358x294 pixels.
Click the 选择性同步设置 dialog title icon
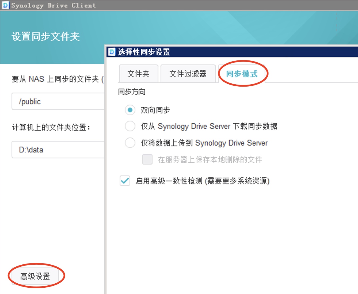tap(112, 52)
